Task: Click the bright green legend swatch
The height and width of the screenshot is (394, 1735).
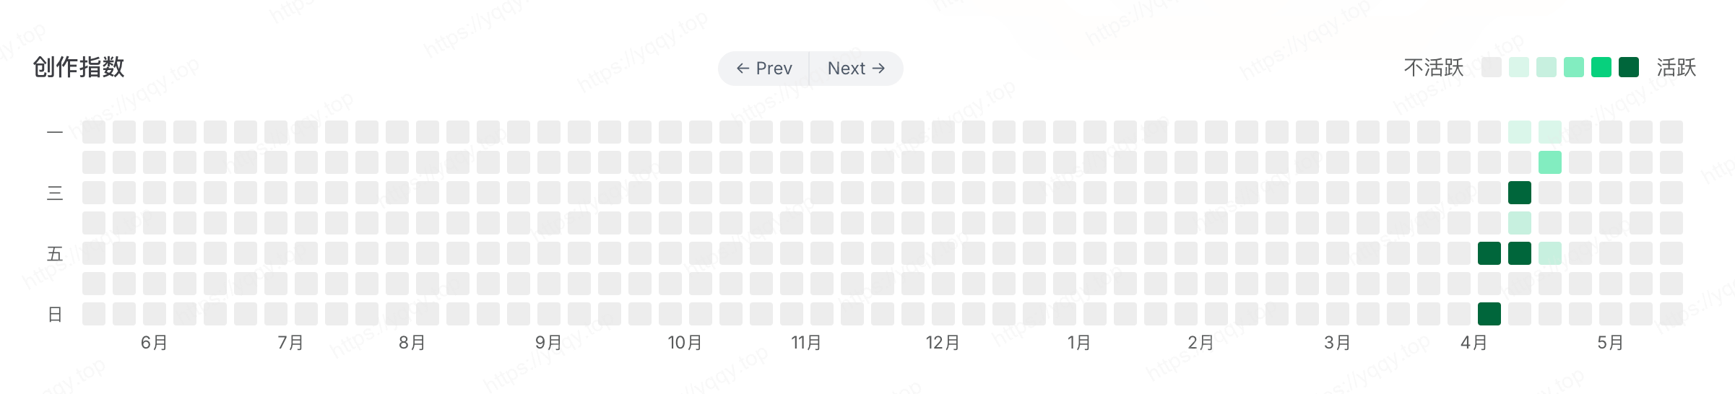Action: coord(1601,67)
